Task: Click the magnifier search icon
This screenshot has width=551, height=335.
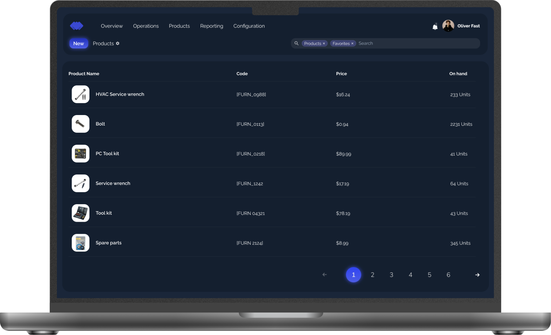Action: click(x=297, y=43)
